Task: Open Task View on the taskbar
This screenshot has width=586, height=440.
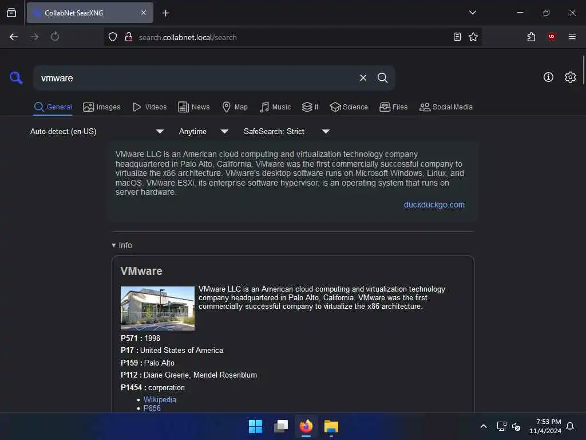Action: tap(281, 426)
